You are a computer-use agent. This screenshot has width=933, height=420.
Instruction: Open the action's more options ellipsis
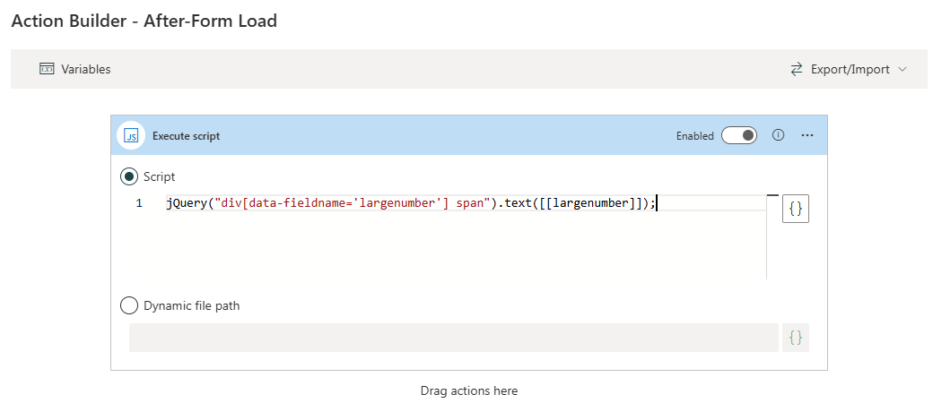click(x=807, y=135)
